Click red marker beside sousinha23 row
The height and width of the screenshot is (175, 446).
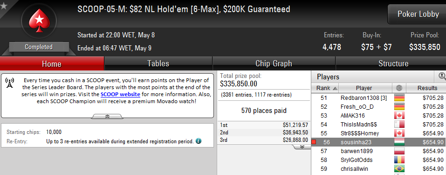[314, 142]
